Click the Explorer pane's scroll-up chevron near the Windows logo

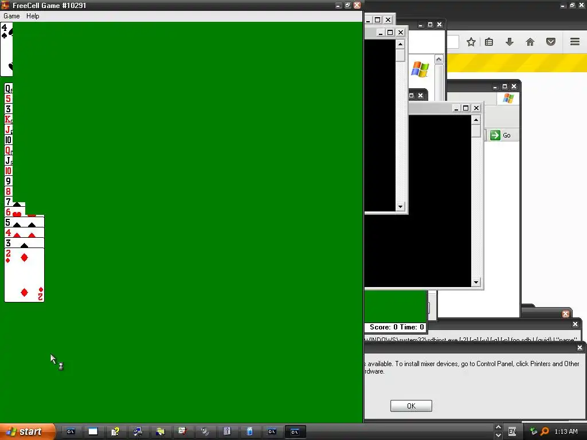[439, 60]
